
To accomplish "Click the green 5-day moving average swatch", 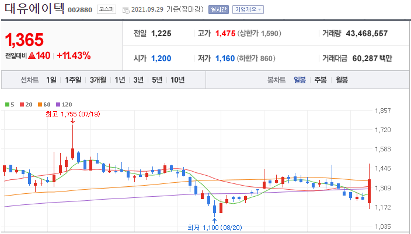I will click(7, 105).
